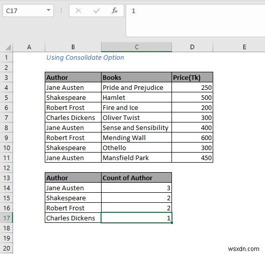Cancel the entry with the X icon
This screenshot has width=265, height=254.
pos(78,11)
